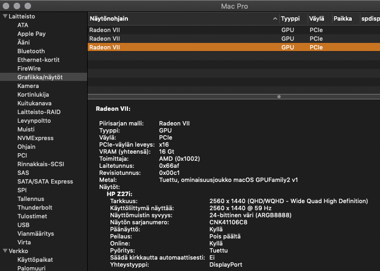
Task: Click the Verkko section heading
Action: click(x=19, y=251)
